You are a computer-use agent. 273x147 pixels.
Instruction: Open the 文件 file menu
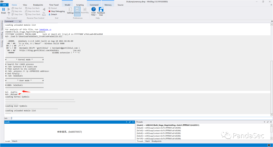pyautogui.click(x=4, y=5)
